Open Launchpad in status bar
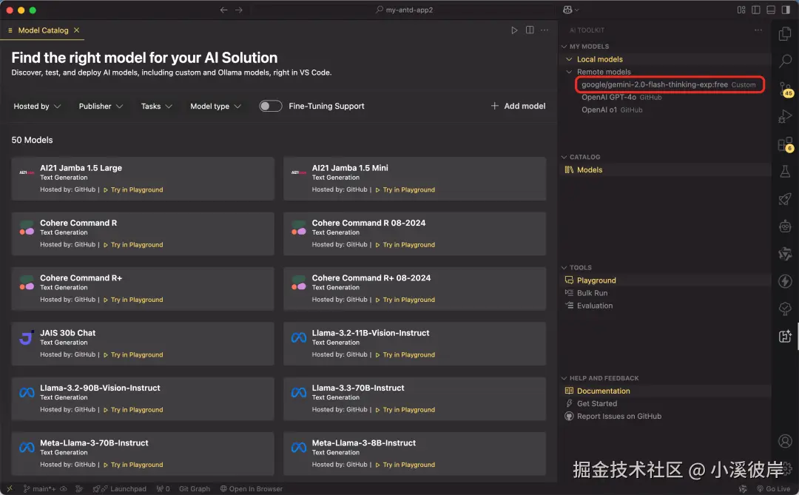Viewport: 799px width, 495px height. pos(120,489)
